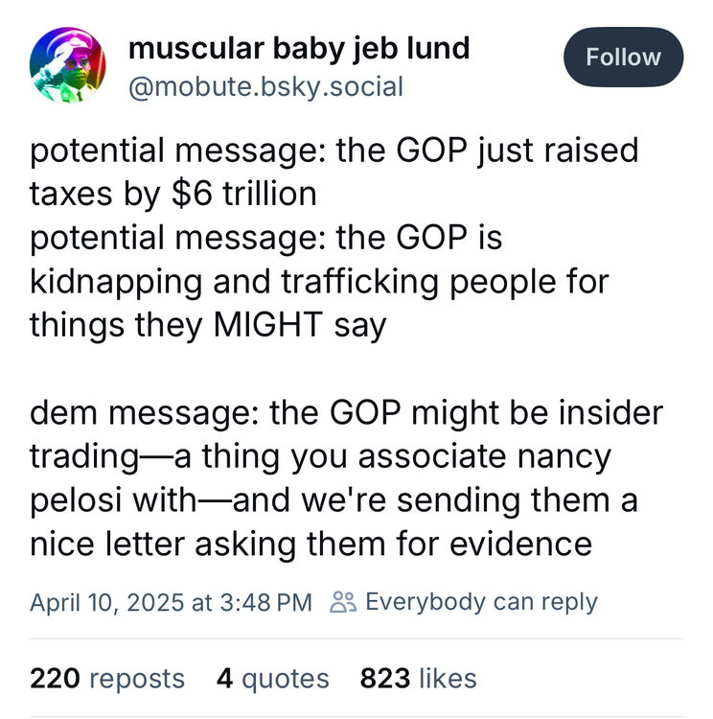This screenshot has height=719, width=713.
Task: Click the "nice letter asking" line
Action: (311, 544)
